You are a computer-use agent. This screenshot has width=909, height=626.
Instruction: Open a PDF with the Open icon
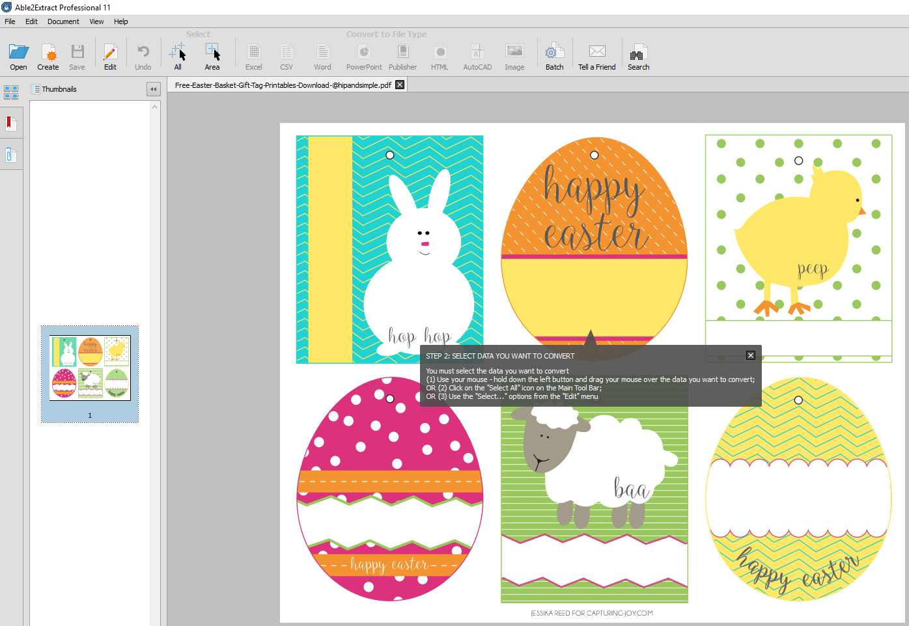tap(18, 57)
